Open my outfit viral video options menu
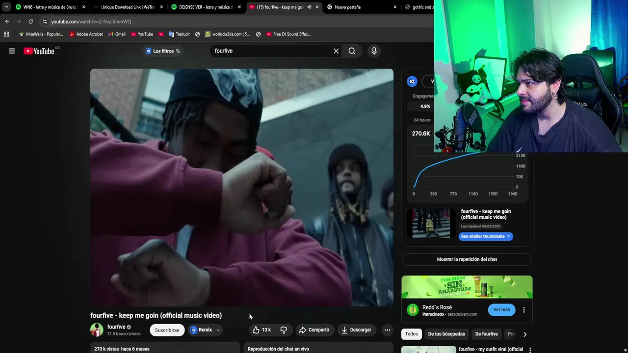 [530, 350]
